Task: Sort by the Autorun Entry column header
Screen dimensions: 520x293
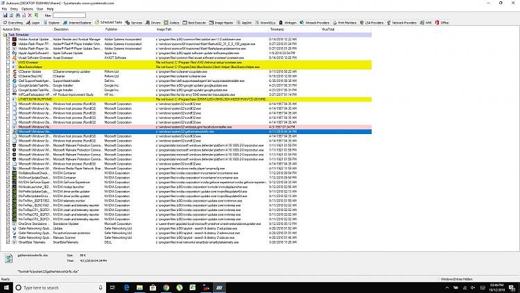Action: pos(26,30)
